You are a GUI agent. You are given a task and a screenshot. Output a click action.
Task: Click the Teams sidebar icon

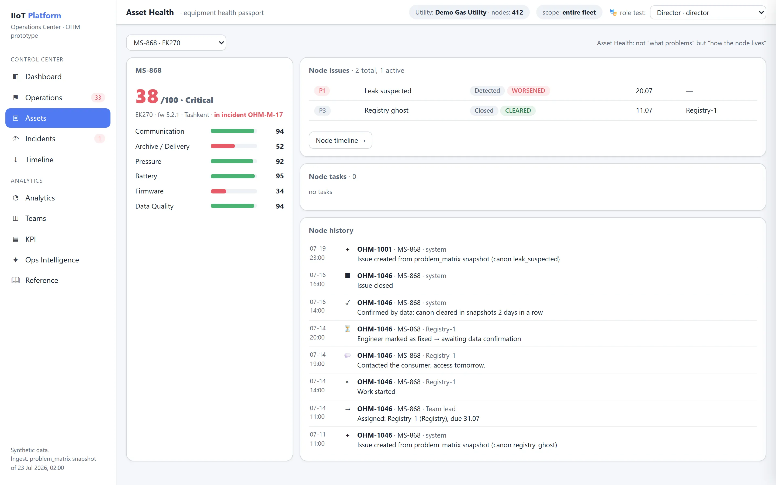tap(15, 219)
